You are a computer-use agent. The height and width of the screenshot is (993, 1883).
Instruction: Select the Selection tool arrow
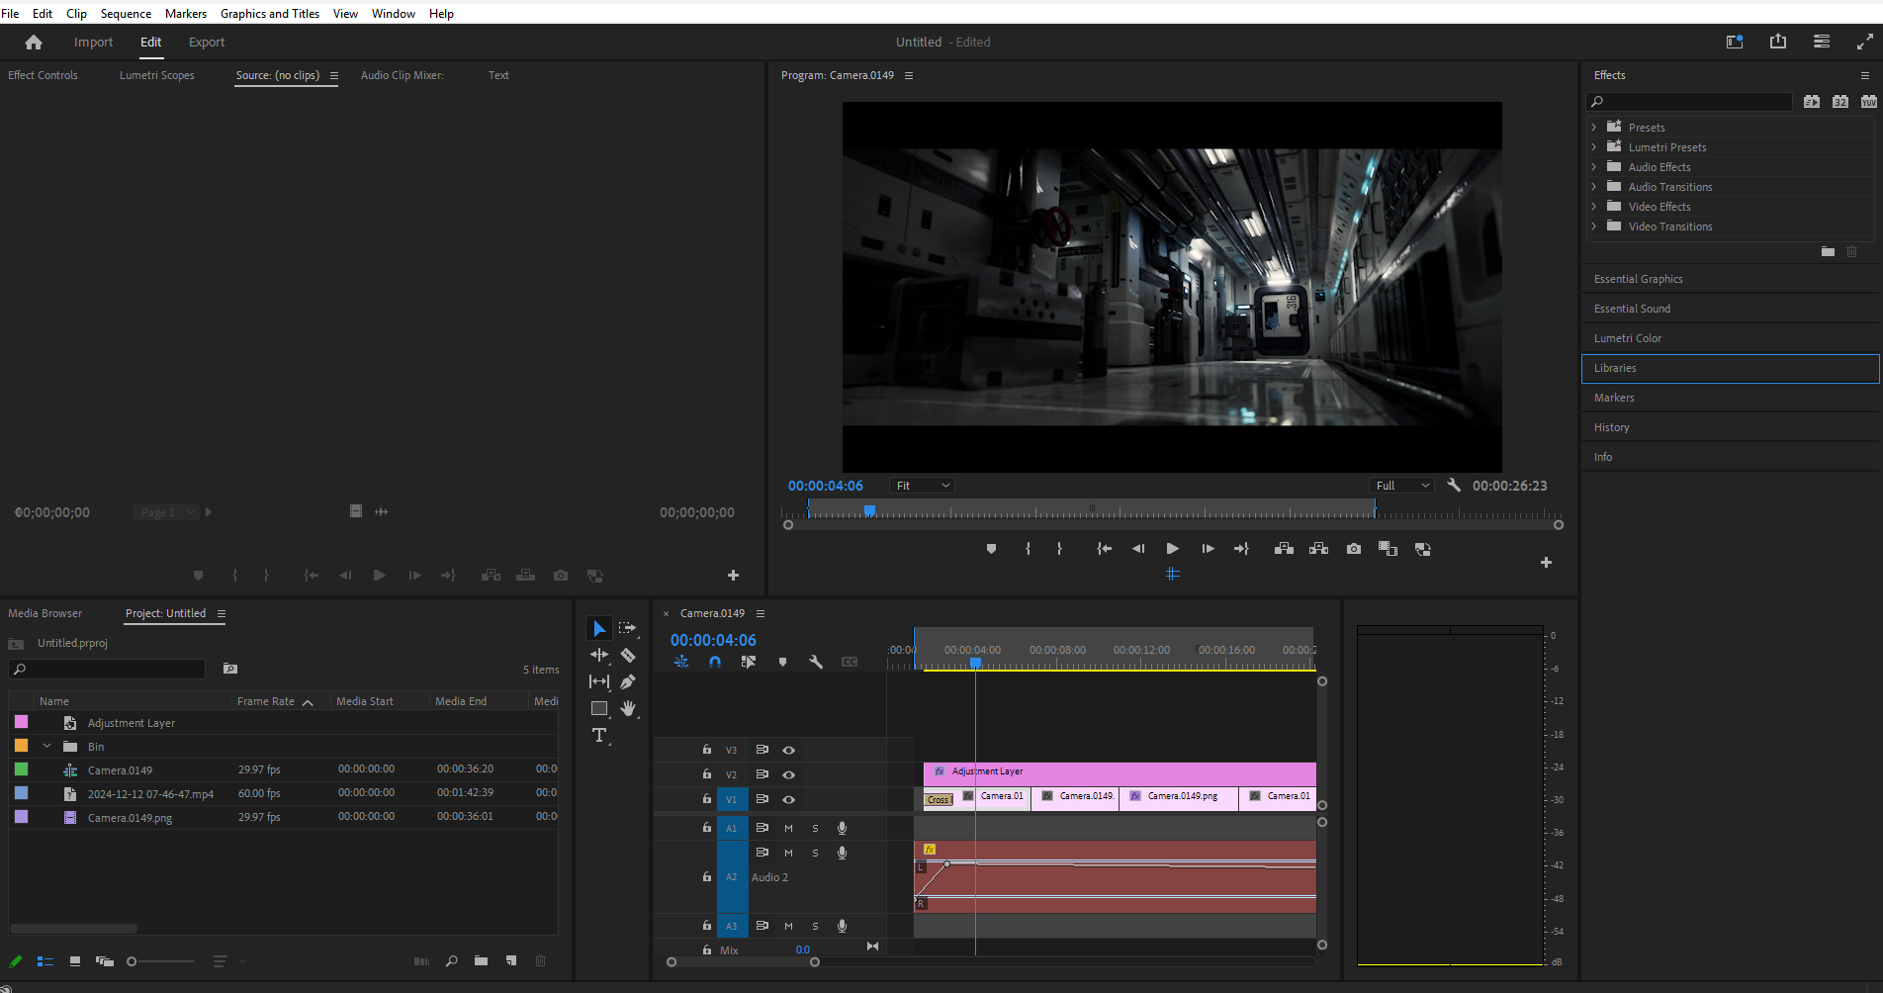(x=599, y=629)
